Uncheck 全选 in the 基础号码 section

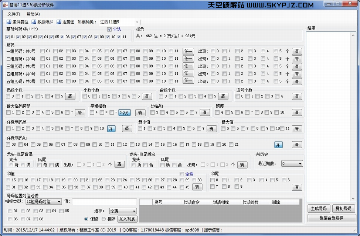tap(109, 29)
